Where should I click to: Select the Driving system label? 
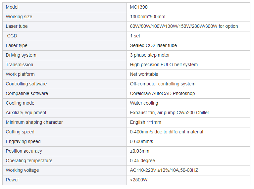click(21, 55)
